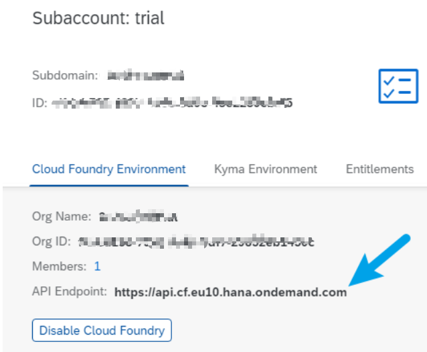The height and width of the screenshot is (352, 427).
Task: Click the word trial in the heading
Action: tap(149, 18)
